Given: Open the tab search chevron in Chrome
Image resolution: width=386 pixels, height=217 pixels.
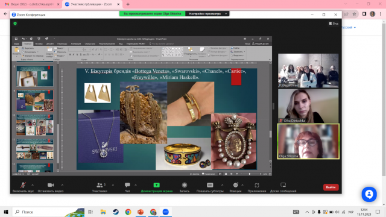Looking at the screenshot, I should tap(346, 4).
